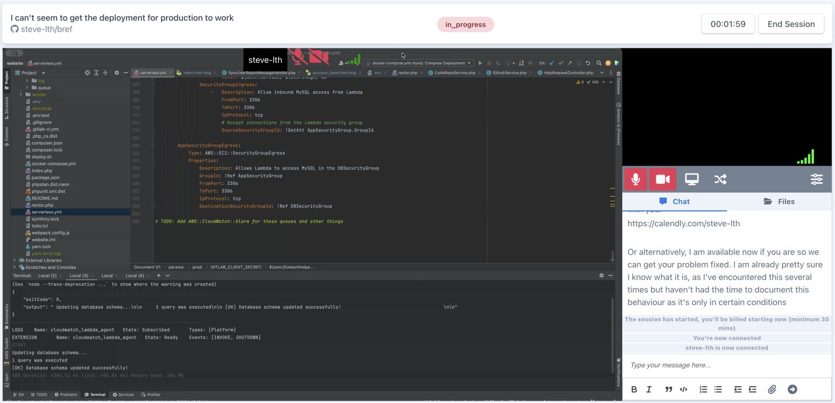The width and height of the screenshot is (835, 403).
Task: Open Search Everywhere magnifier in IDE
Action: (599, 63)
